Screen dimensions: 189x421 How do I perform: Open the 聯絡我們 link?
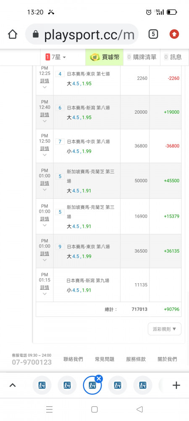pos(73,359)
